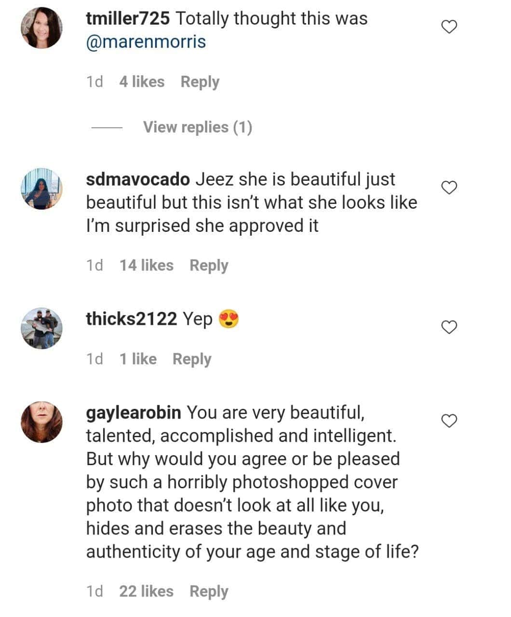Reply to thicks2122's comment
511x617 pixels.
pos(192,359)
